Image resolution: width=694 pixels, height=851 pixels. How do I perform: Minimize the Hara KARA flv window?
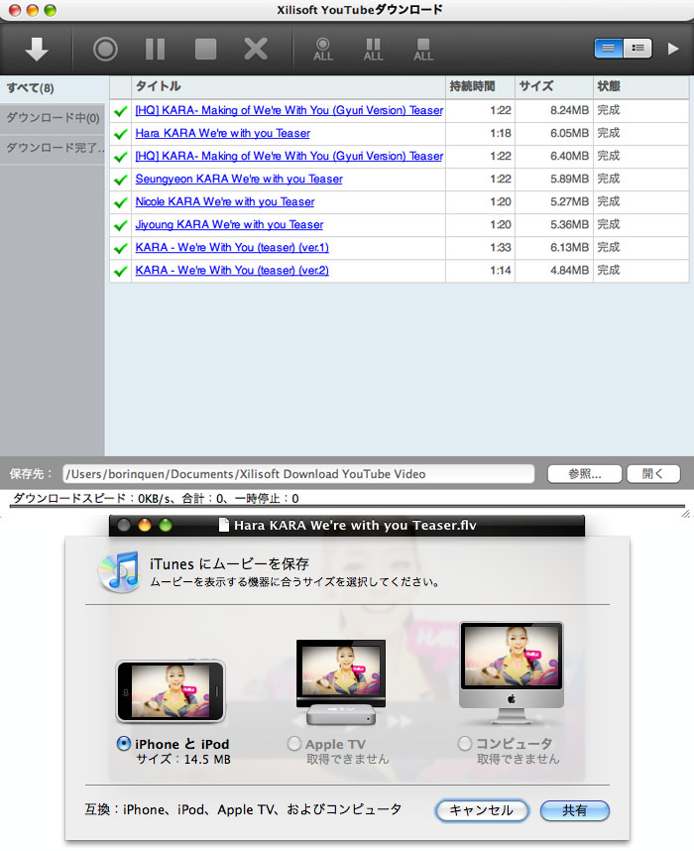(x=145, y=525)
